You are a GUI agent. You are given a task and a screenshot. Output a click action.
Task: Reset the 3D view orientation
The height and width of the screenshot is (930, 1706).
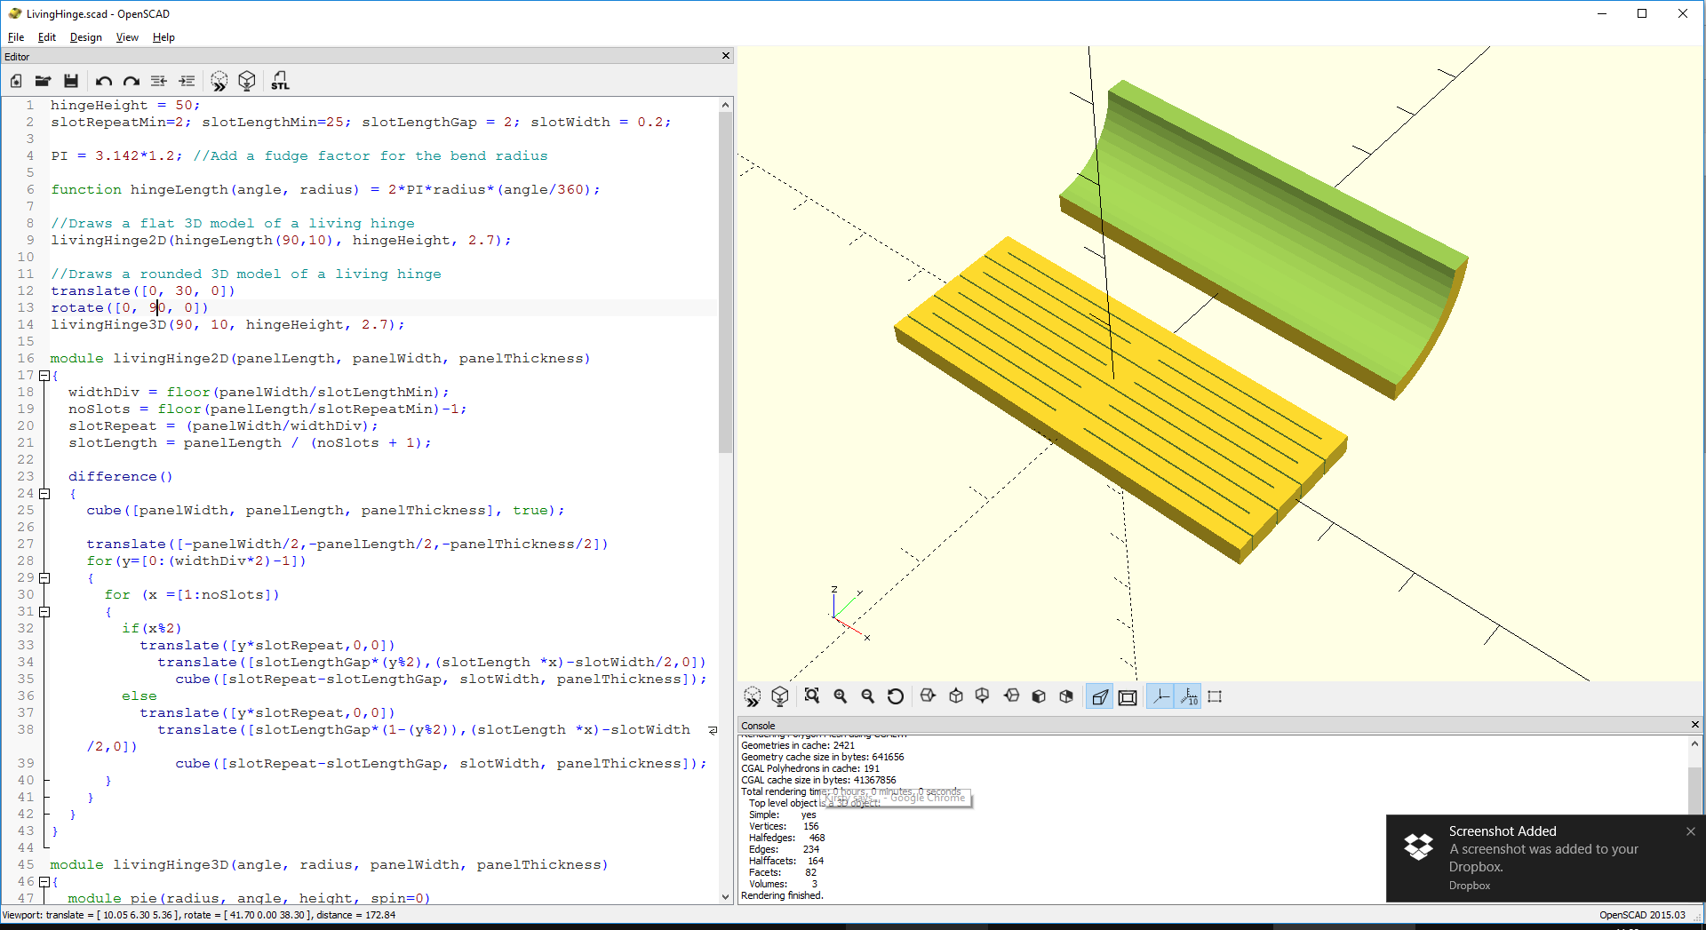point(896,696)
